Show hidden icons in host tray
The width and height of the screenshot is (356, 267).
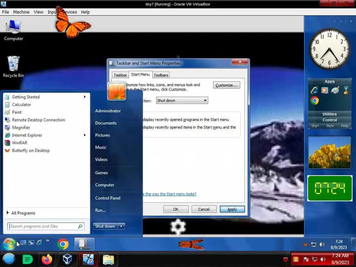point(285,259)
